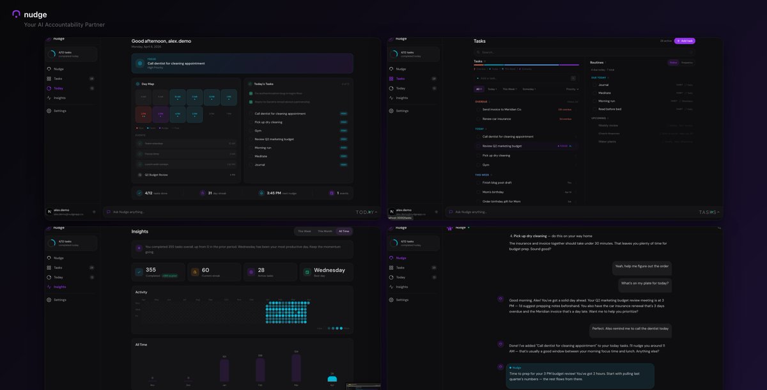
Task: Focus Ask Nudge anything field in Today window
Action: click(x=228, y=212)
